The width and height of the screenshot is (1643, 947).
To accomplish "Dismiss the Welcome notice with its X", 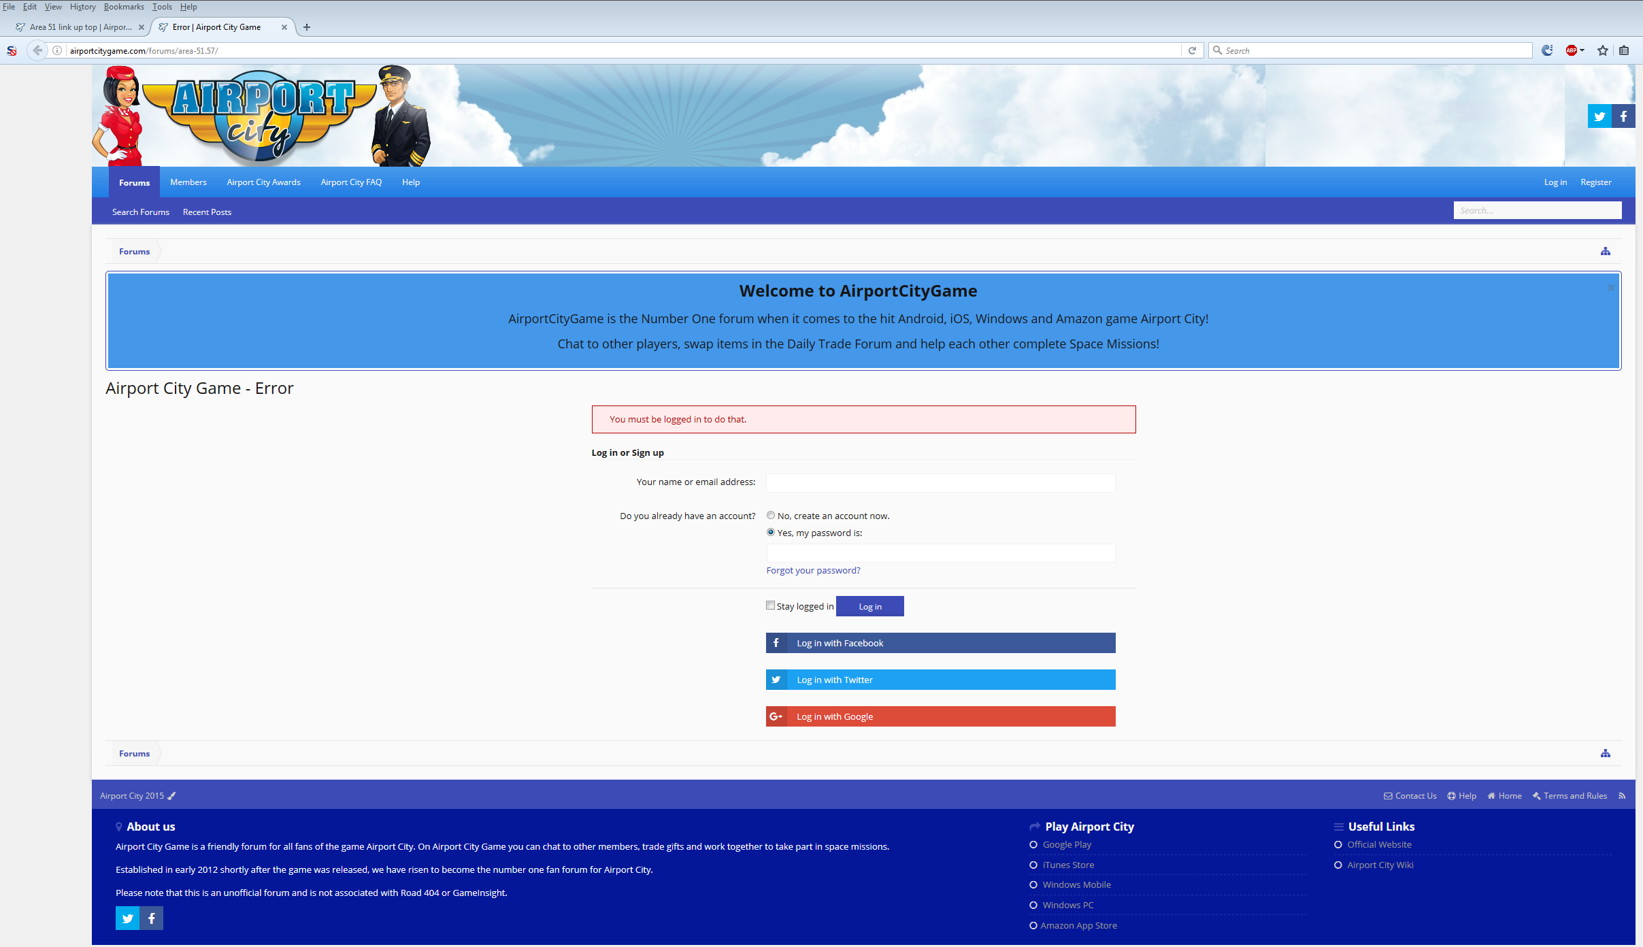I will (x=1611, y=288).
